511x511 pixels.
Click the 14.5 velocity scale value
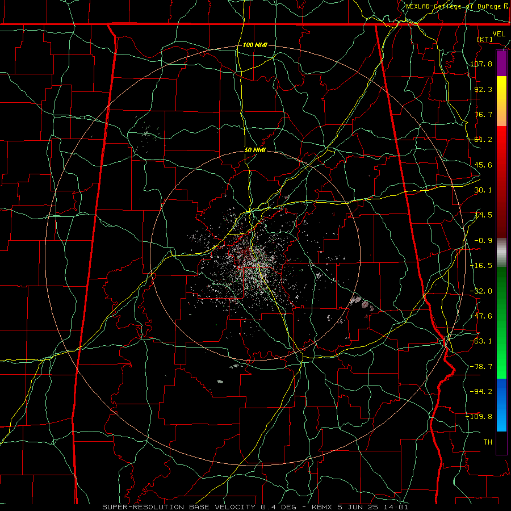pos(483,215)
